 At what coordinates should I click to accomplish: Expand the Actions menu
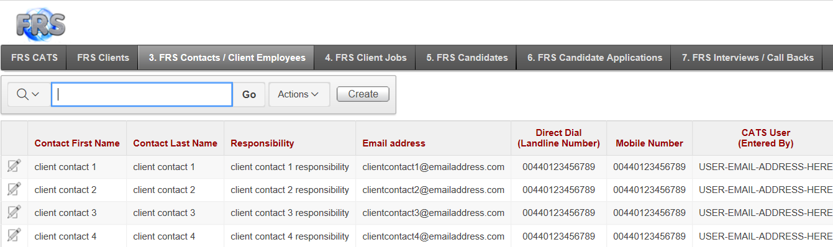point(299,94)
